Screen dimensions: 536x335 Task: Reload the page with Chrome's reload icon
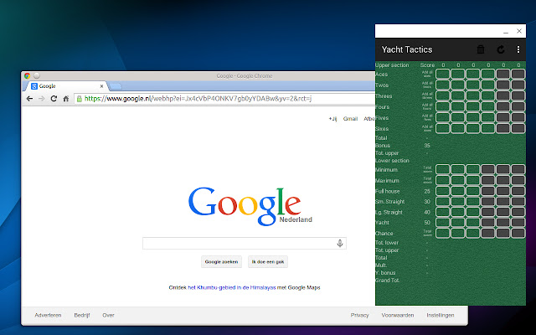pos(54,99)
